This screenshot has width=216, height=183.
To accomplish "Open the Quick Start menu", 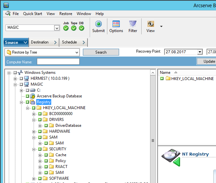I will coord(33,14).
